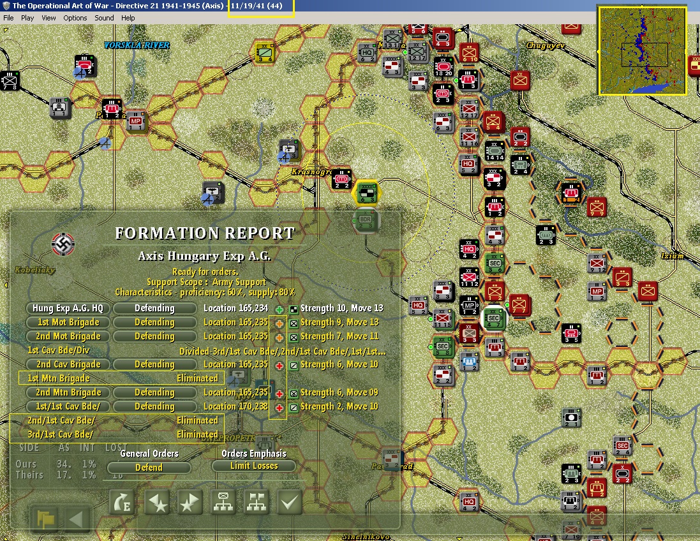Select the red SEC unit counter

coord(622,446)
